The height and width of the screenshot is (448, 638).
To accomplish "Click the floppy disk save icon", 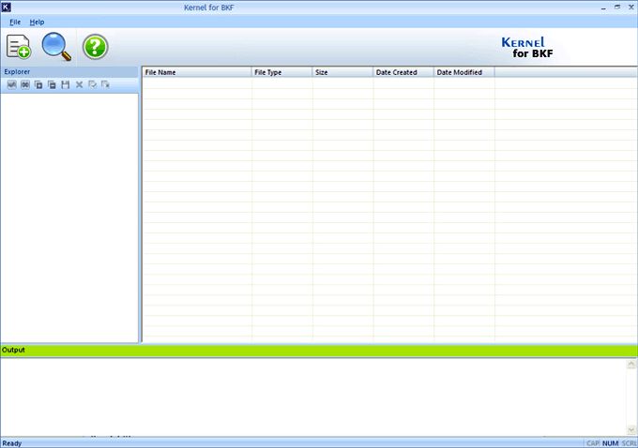I will tap(66, 84).
